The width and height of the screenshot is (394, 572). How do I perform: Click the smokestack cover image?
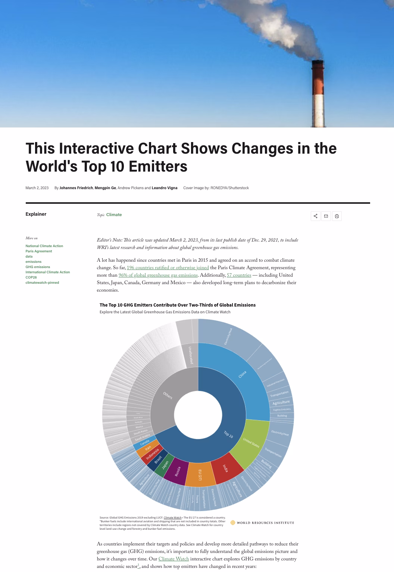[x=197, y=64]
